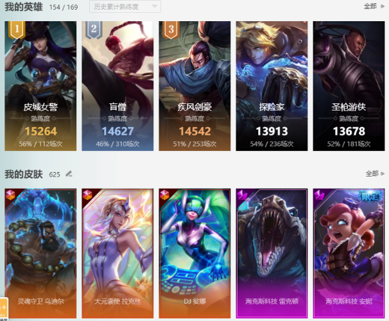Open the 探险家 hero card
The image size is (389, 321).
pos(272,86)
